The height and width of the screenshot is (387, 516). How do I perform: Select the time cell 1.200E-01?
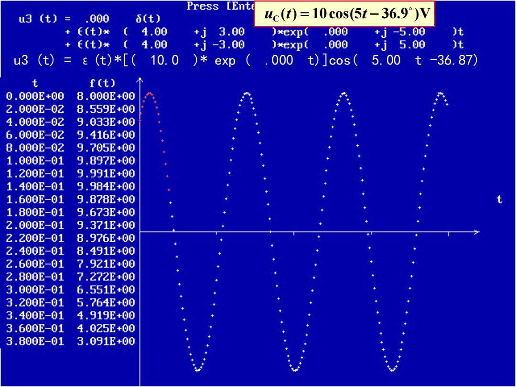(x=35, y=174)
